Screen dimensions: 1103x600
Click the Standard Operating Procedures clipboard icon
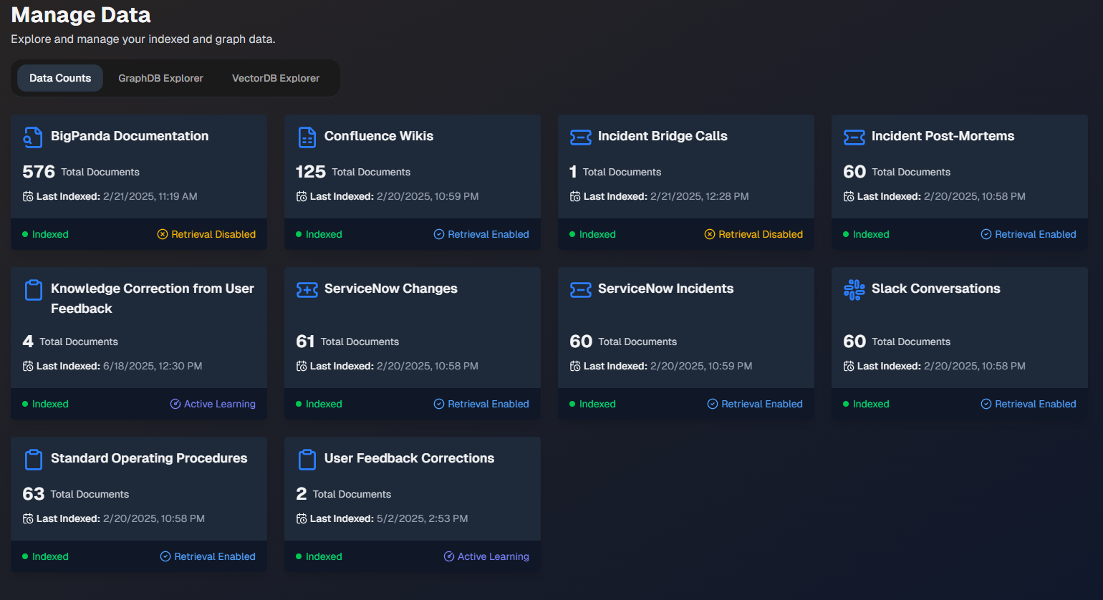[x=33, y=460]
